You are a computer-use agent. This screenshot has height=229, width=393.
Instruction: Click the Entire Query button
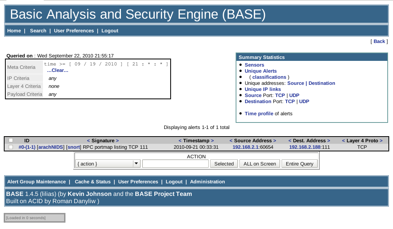coord(300,164)
